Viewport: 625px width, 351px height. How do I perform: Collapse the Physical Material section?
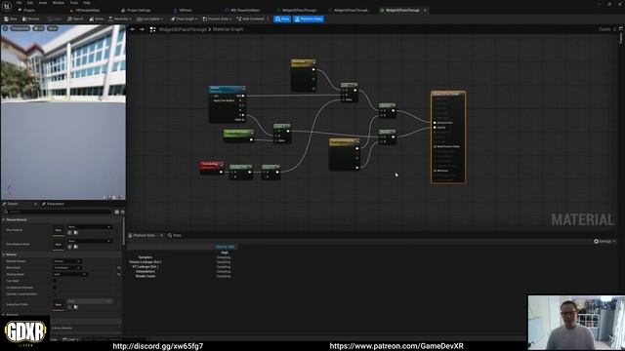pyautogui.click(x=4, y=219)
